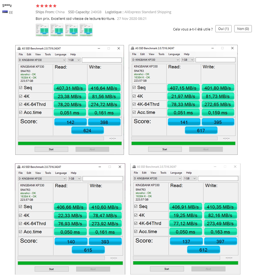Click the 416,64 MB/s Seq write result
The height and width of the screenshot is (276, 255).
coord(104,88)
